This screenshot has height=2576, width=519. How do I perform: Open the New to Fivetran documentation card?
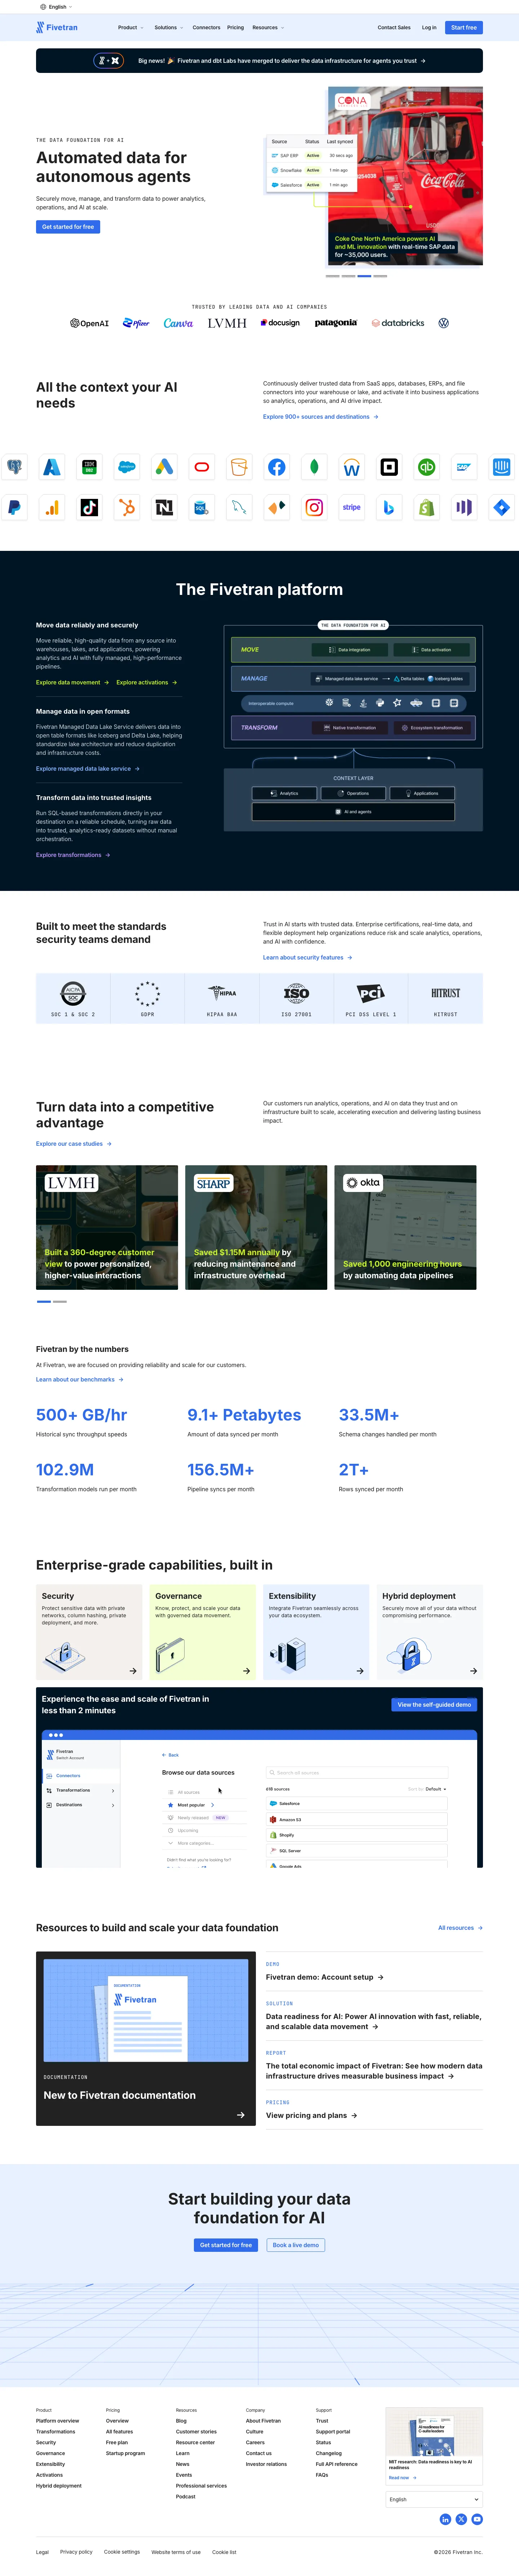[x=146, y=2039]
